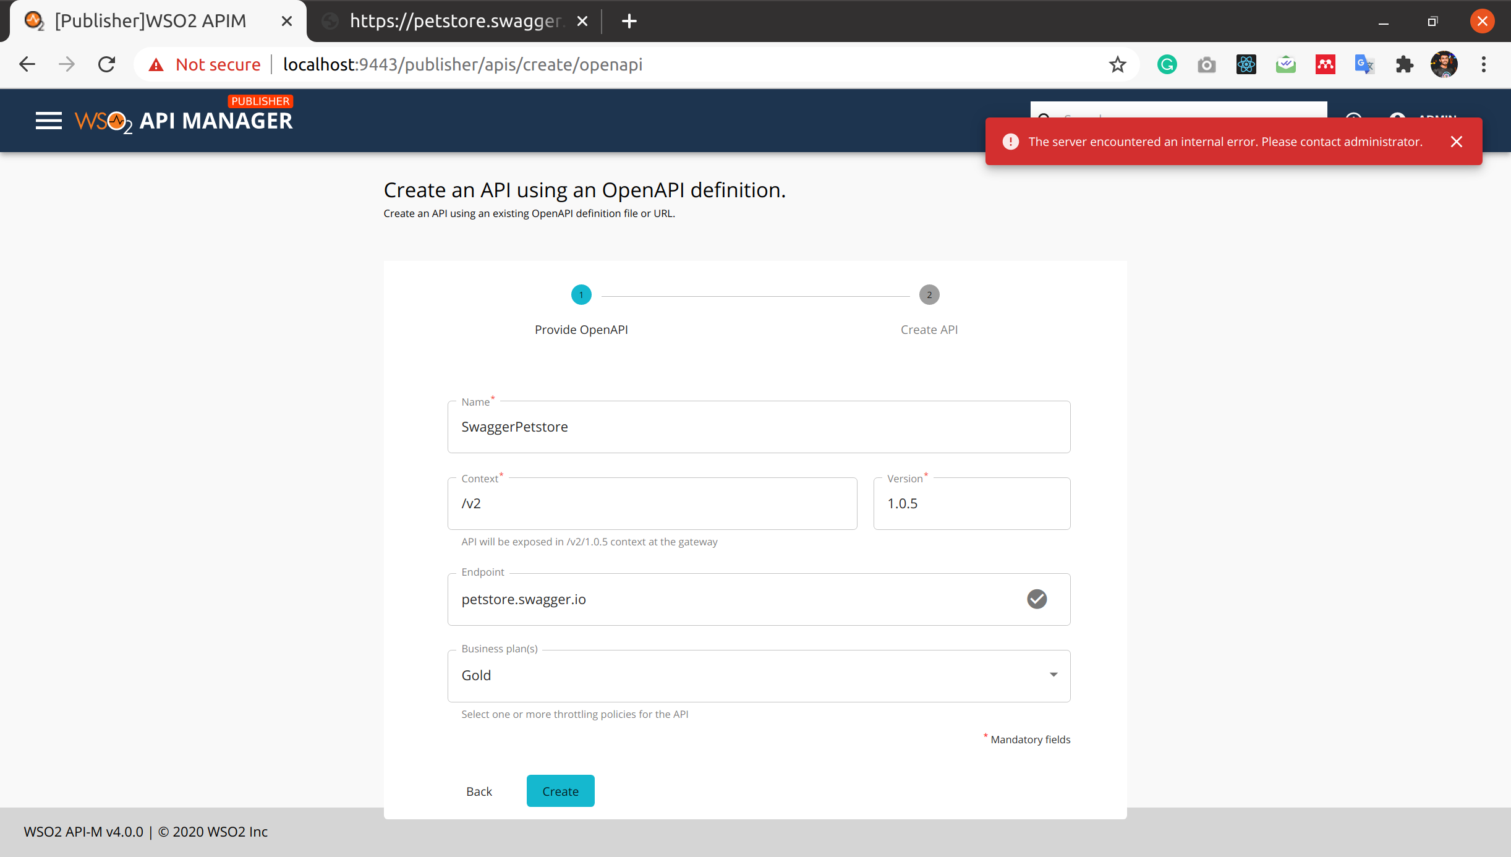The width and height of the screenshot is (1511, 857).
Task: Select step 2 Create API circle
Action: click(929, 295)
